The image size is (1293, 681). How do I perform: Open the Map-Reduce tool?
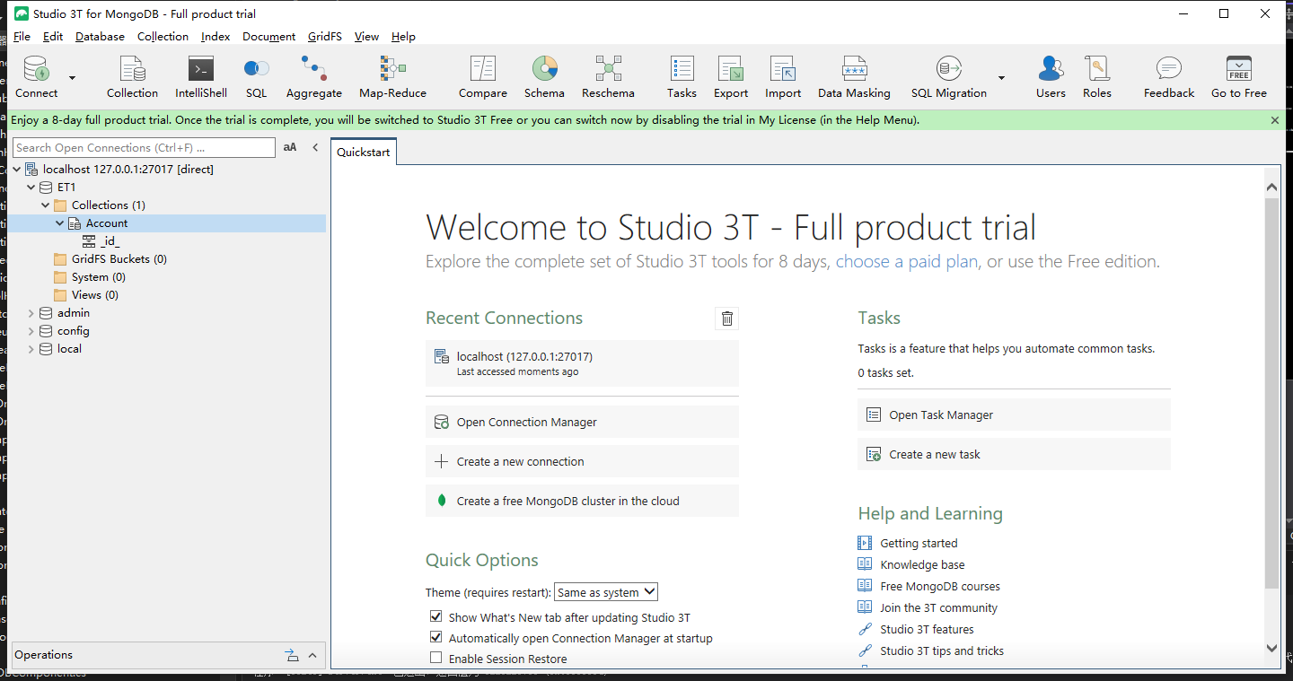(x=392, y=77)
